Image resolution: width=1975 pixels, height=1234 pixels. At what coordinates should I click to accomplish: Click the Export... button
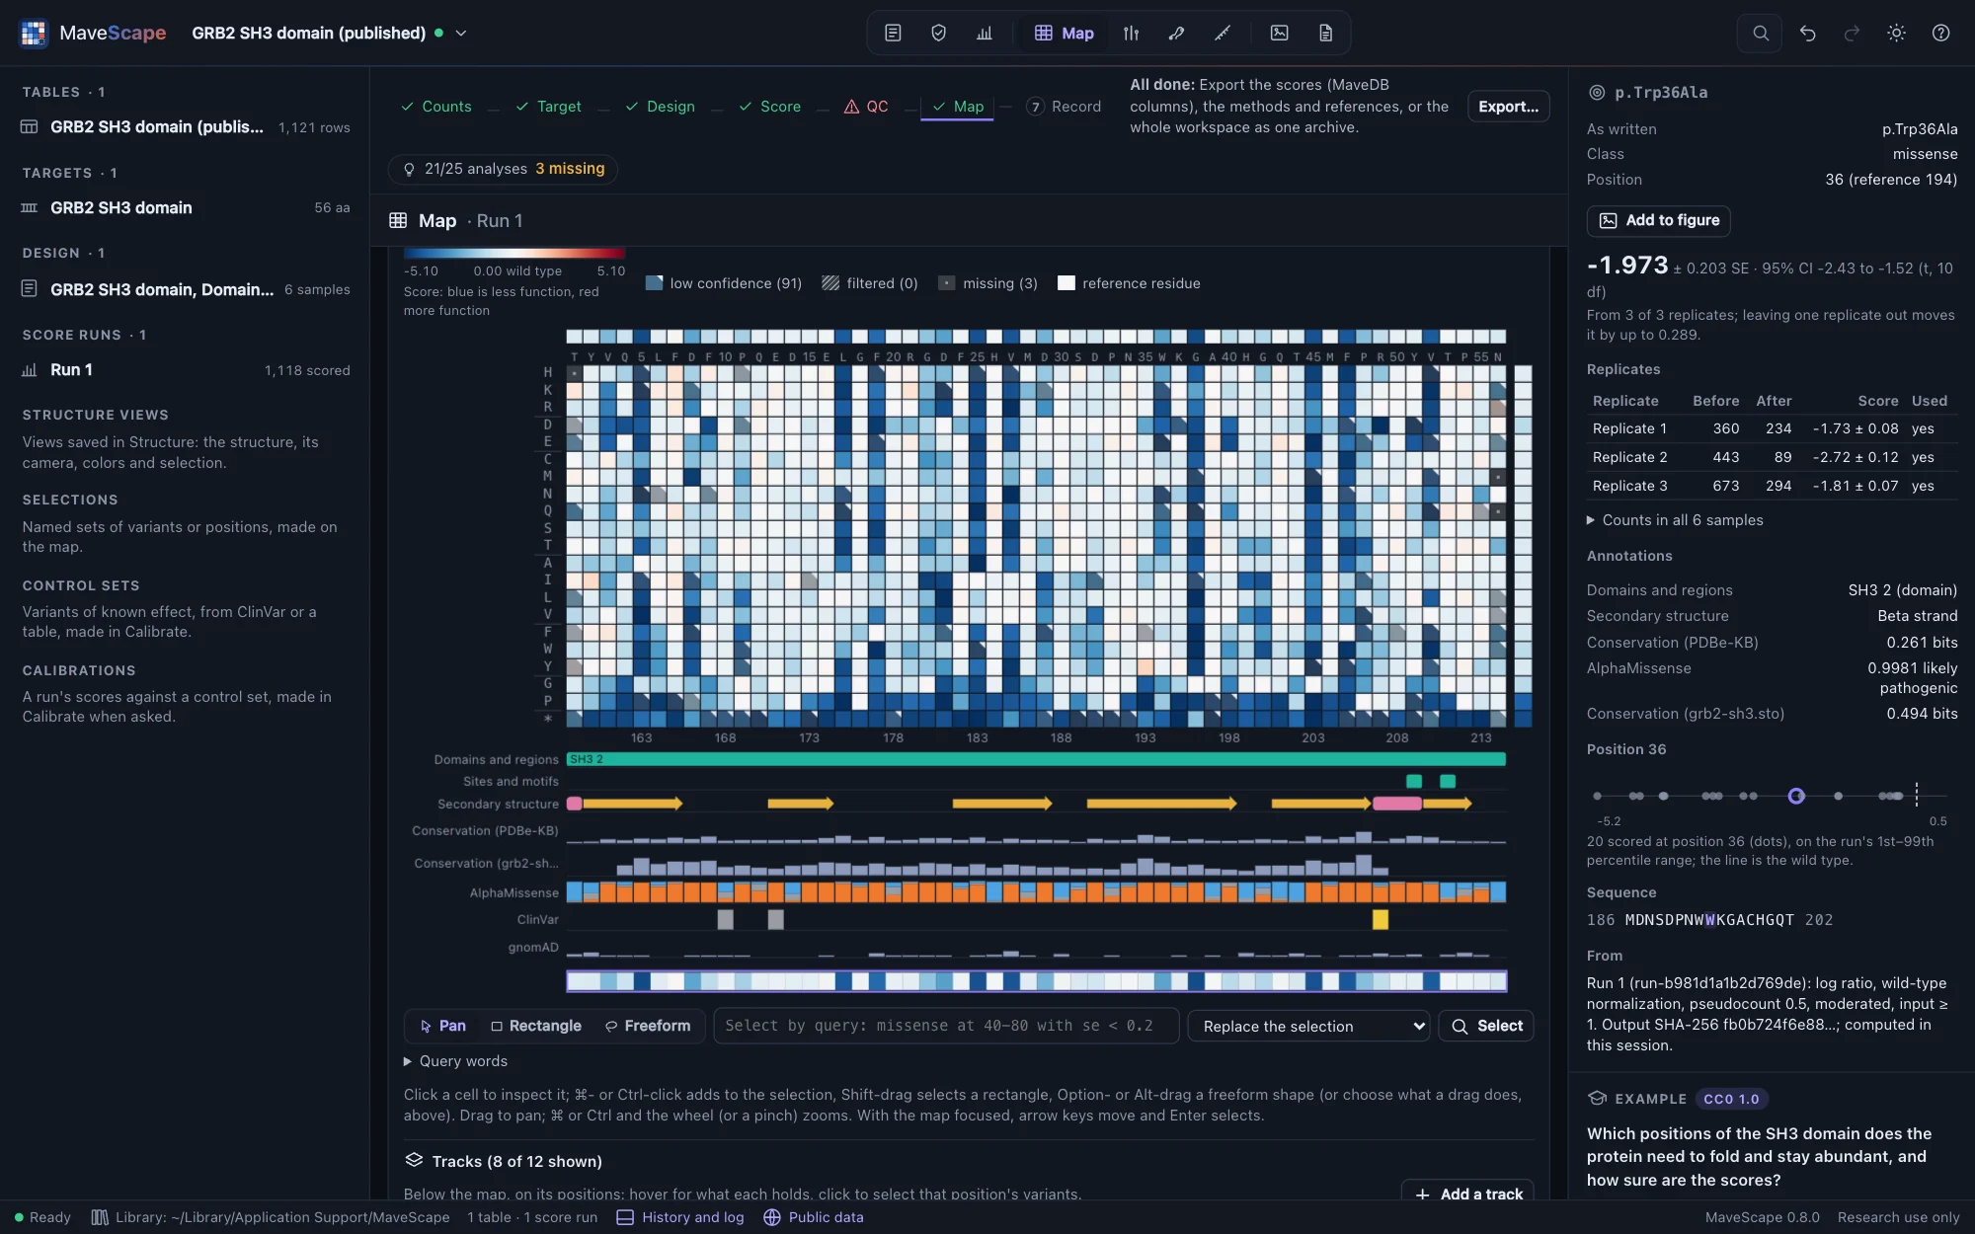(1508, 106)
